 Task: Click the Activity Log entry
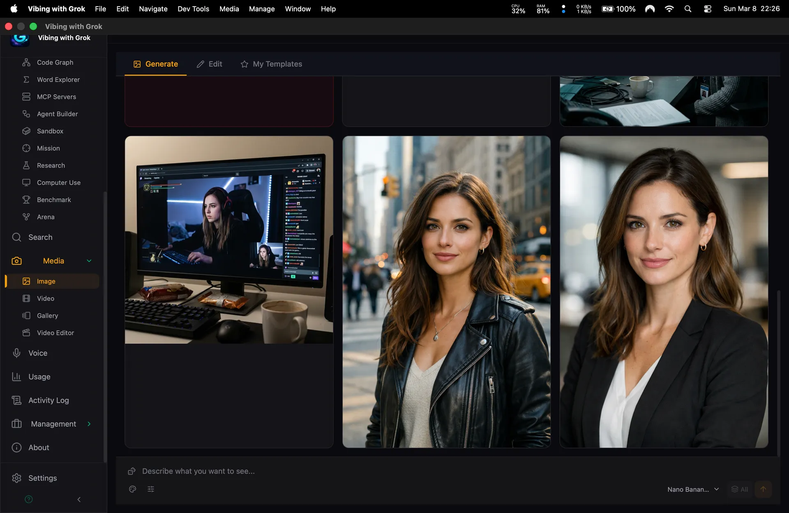[x=48, y=400]
